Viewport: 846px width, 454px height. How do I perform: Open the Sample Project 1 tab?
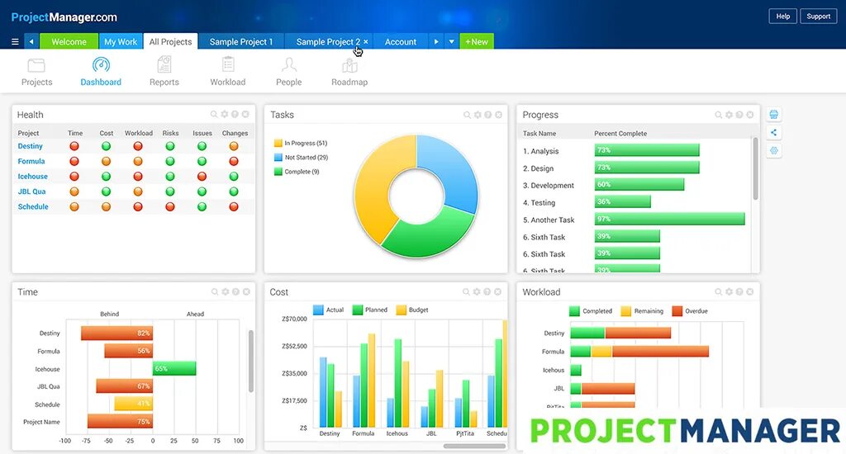[x=241, y=41]
